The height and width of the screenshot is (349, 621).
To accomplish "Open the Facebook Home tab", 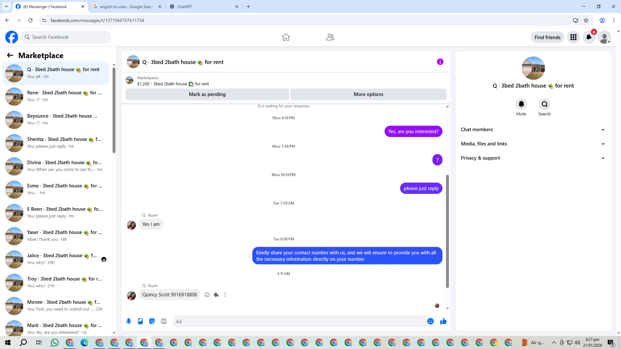I will [x=286, y=37].
